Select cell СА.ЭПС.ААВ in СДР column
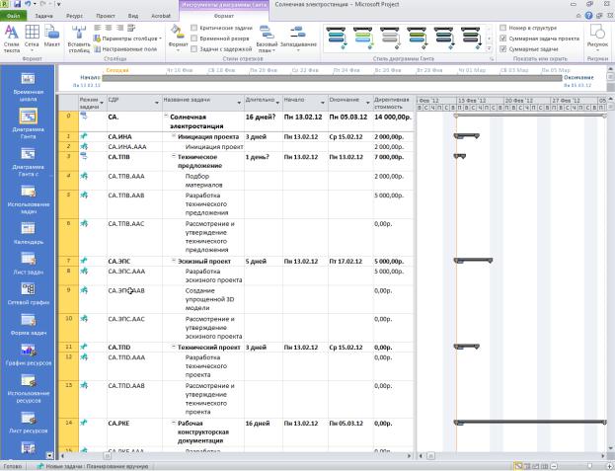The image size is (615, 471). 134,299
